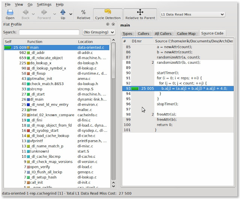
Task: Click the Source column header
Action: pyautogui.click(x=194, y=41)
